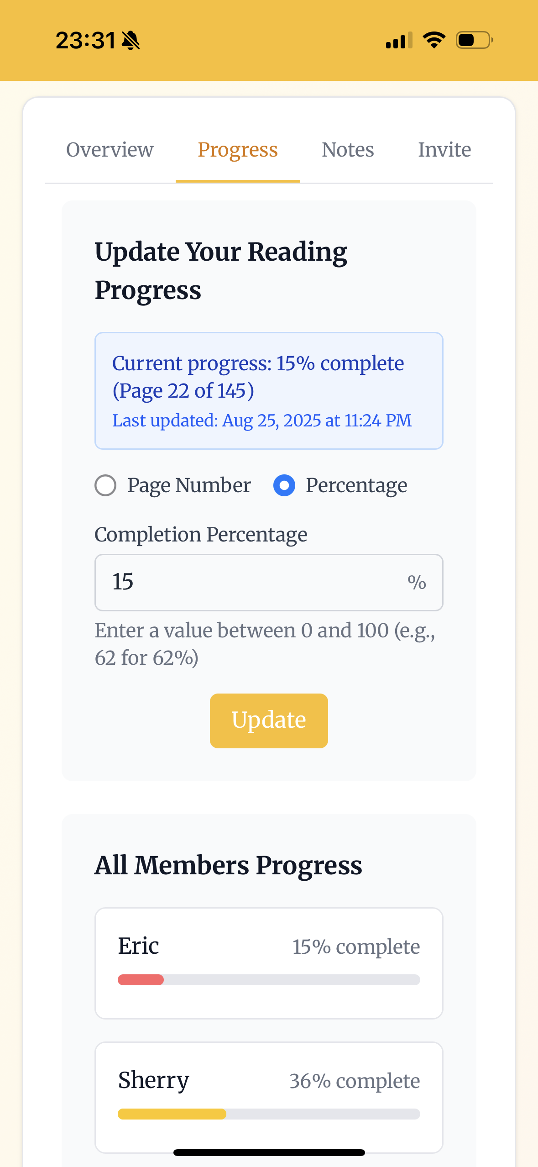Tap the percent sign in the input
This screenshot has height=1167, width=538.
[417, 583]
